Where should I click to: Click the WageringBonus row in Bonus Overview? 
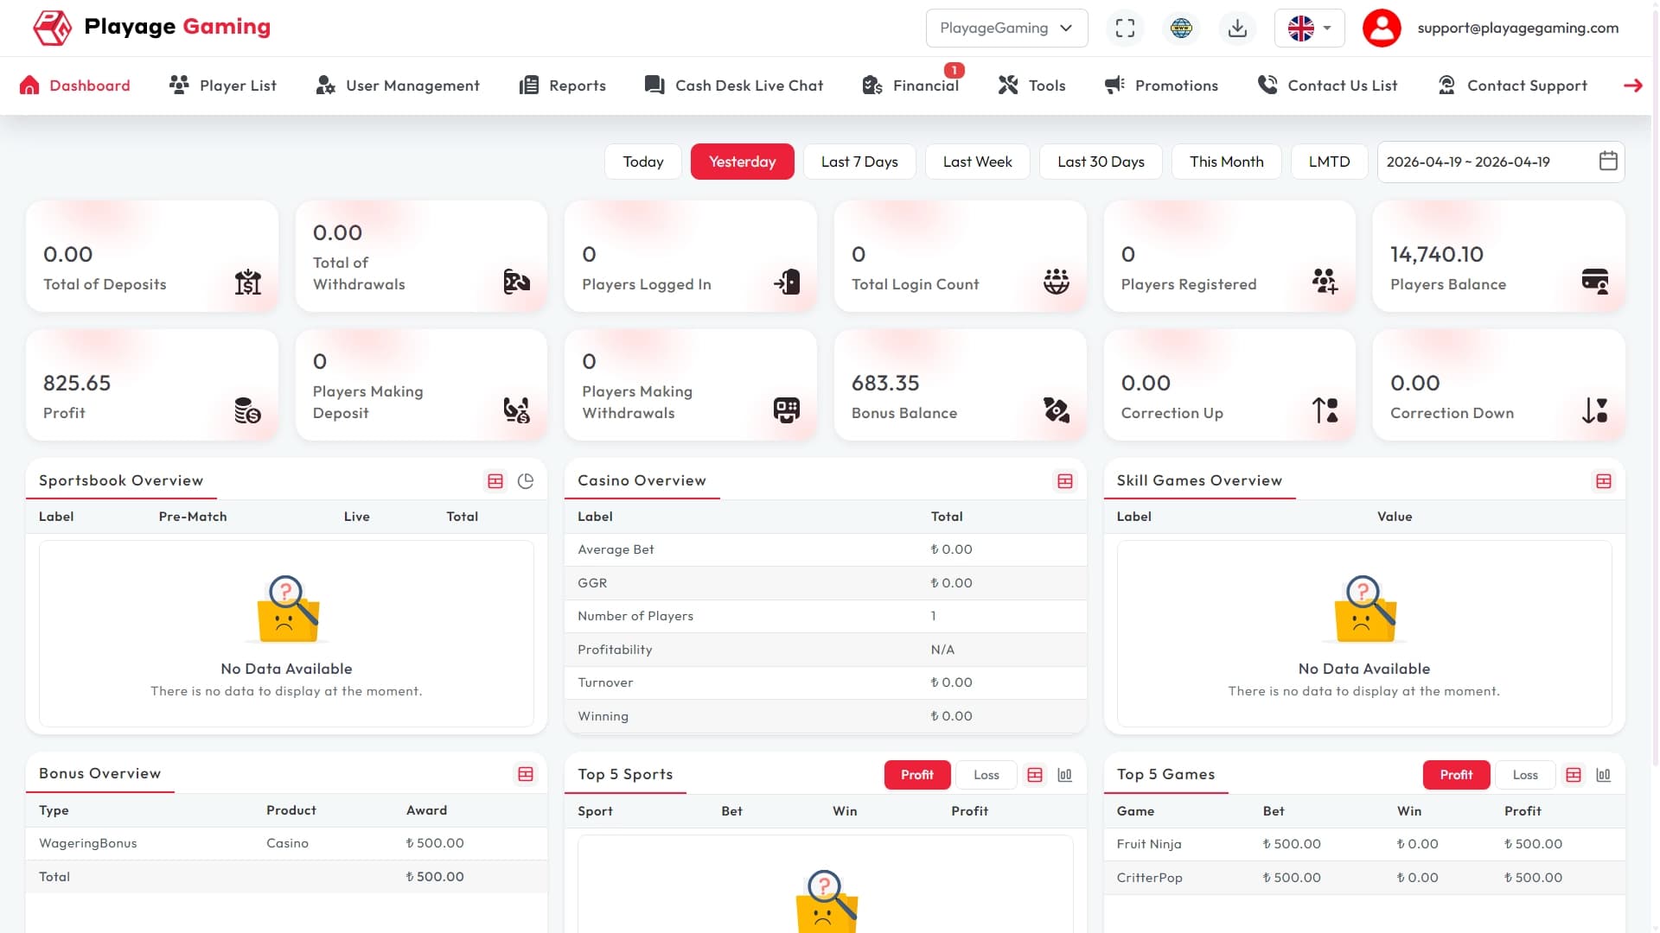click(286, 843)
